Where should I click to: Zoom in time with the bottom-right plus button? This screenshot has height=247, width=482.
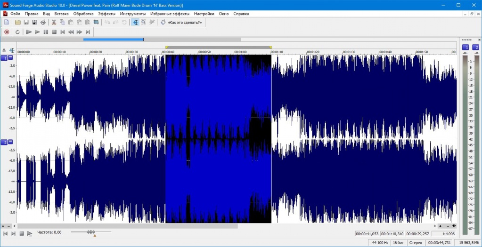[440, 226]
